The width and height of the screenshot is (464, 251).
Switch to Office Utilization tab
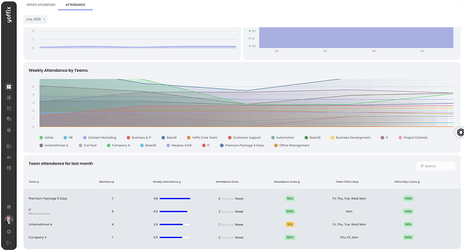[x=41, y=5]
